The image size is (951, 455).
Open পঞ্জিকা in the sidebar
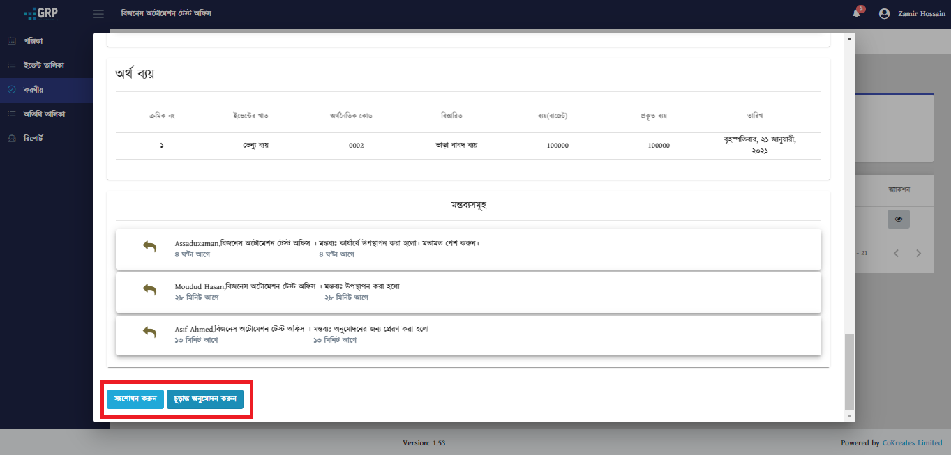pyautogui.click(x=33, y=41)
